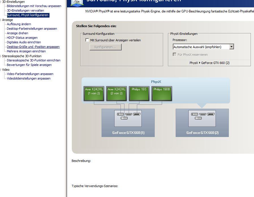Click the GeForce GTX 660 (1) card graphic
Screen dimensions: 254x197
click(128, 123)
